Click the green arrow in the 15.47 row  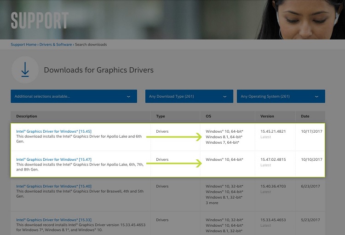pos(174,163)
